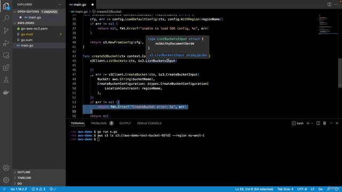Screen dimensions: 342x192
Task: Open the Testing flask view
Action: (x=6, y=80)
